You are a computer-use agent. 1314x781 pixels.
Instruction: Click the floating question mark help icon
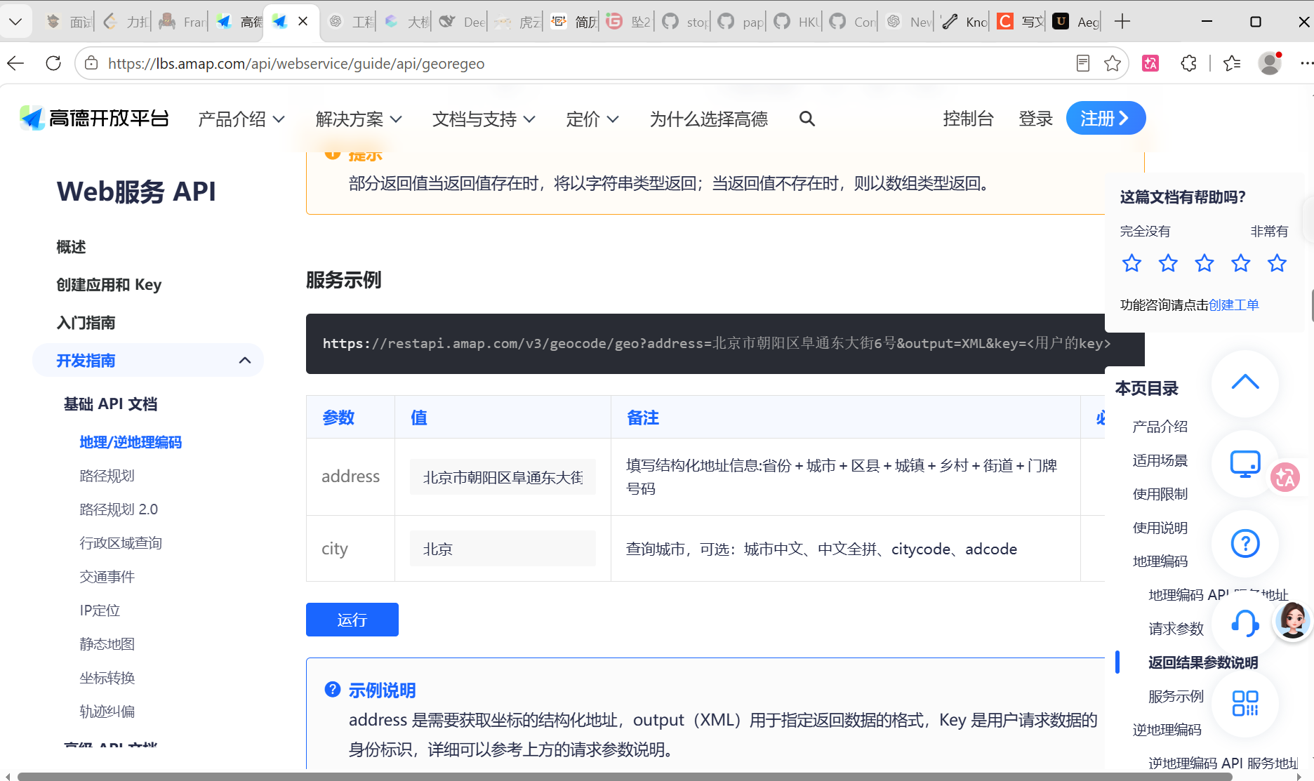[1245, 543]
